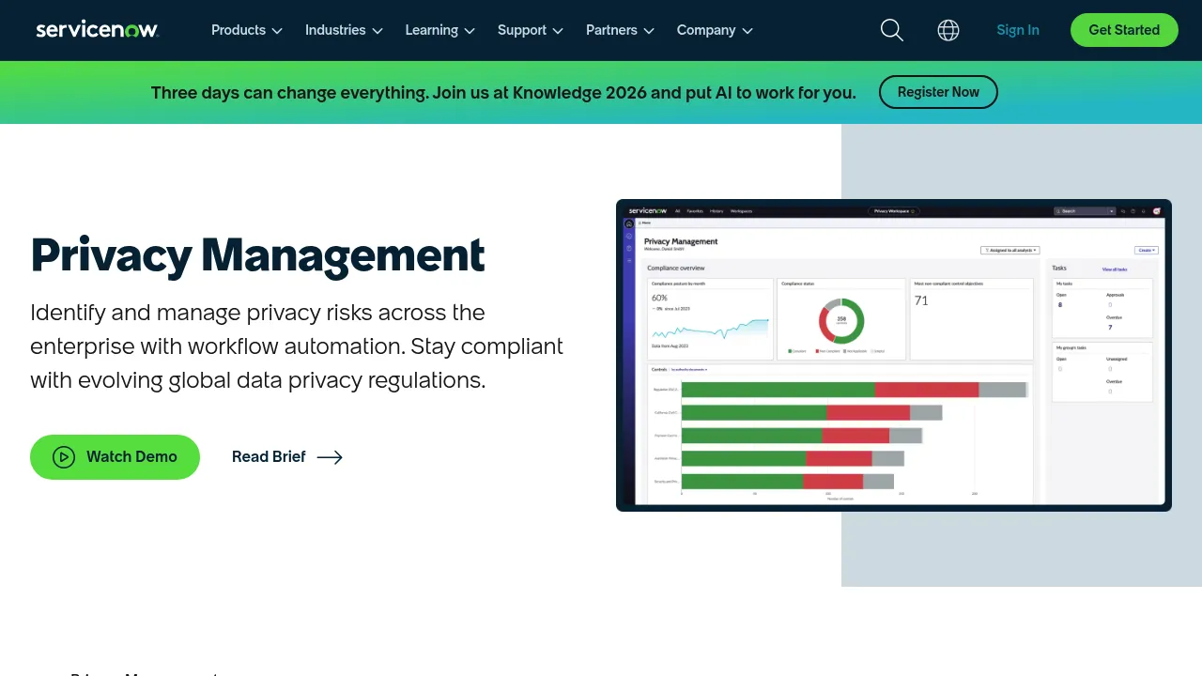1202x676 pixels.
Task: Click the Privacy Management dashboard screenshot
Action: click(894, 355)
